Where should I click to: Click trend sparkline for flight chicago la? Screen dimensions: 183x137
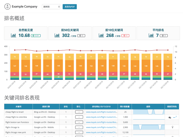click(x=149, y=127)
